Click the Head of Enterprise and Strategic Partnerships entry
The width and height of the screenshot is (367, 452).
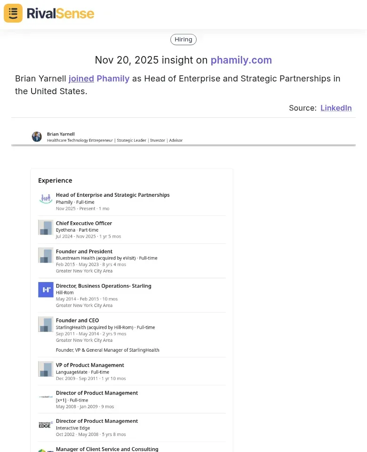click(x=113, y=194)
